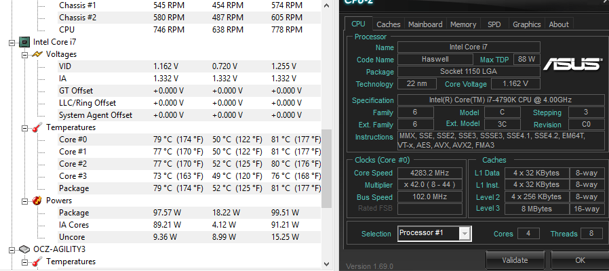The image size is (609, 271).
Task: Switch to the SPD tab
Action: (x=494, y=24)
